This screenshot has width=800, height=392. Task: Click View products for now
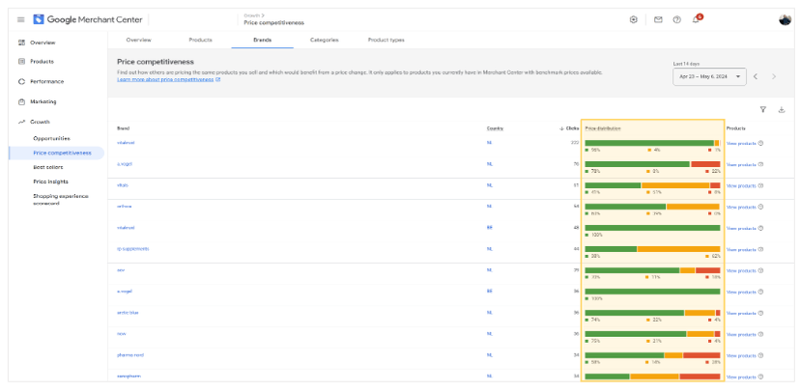coord(741,334)
